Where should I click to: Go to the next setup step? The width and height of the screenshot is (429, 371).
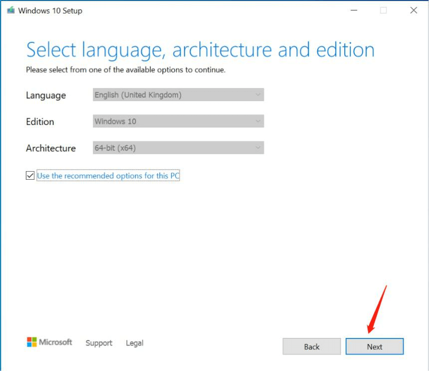coord(375,347)
